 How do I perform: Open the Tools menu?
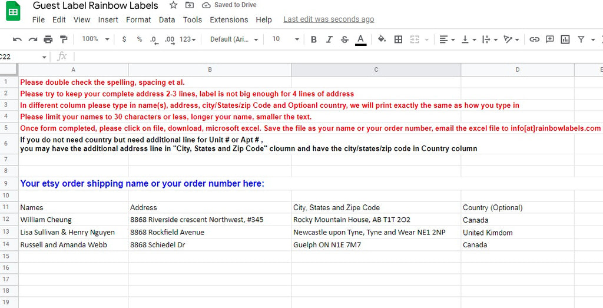click(193, 19)
